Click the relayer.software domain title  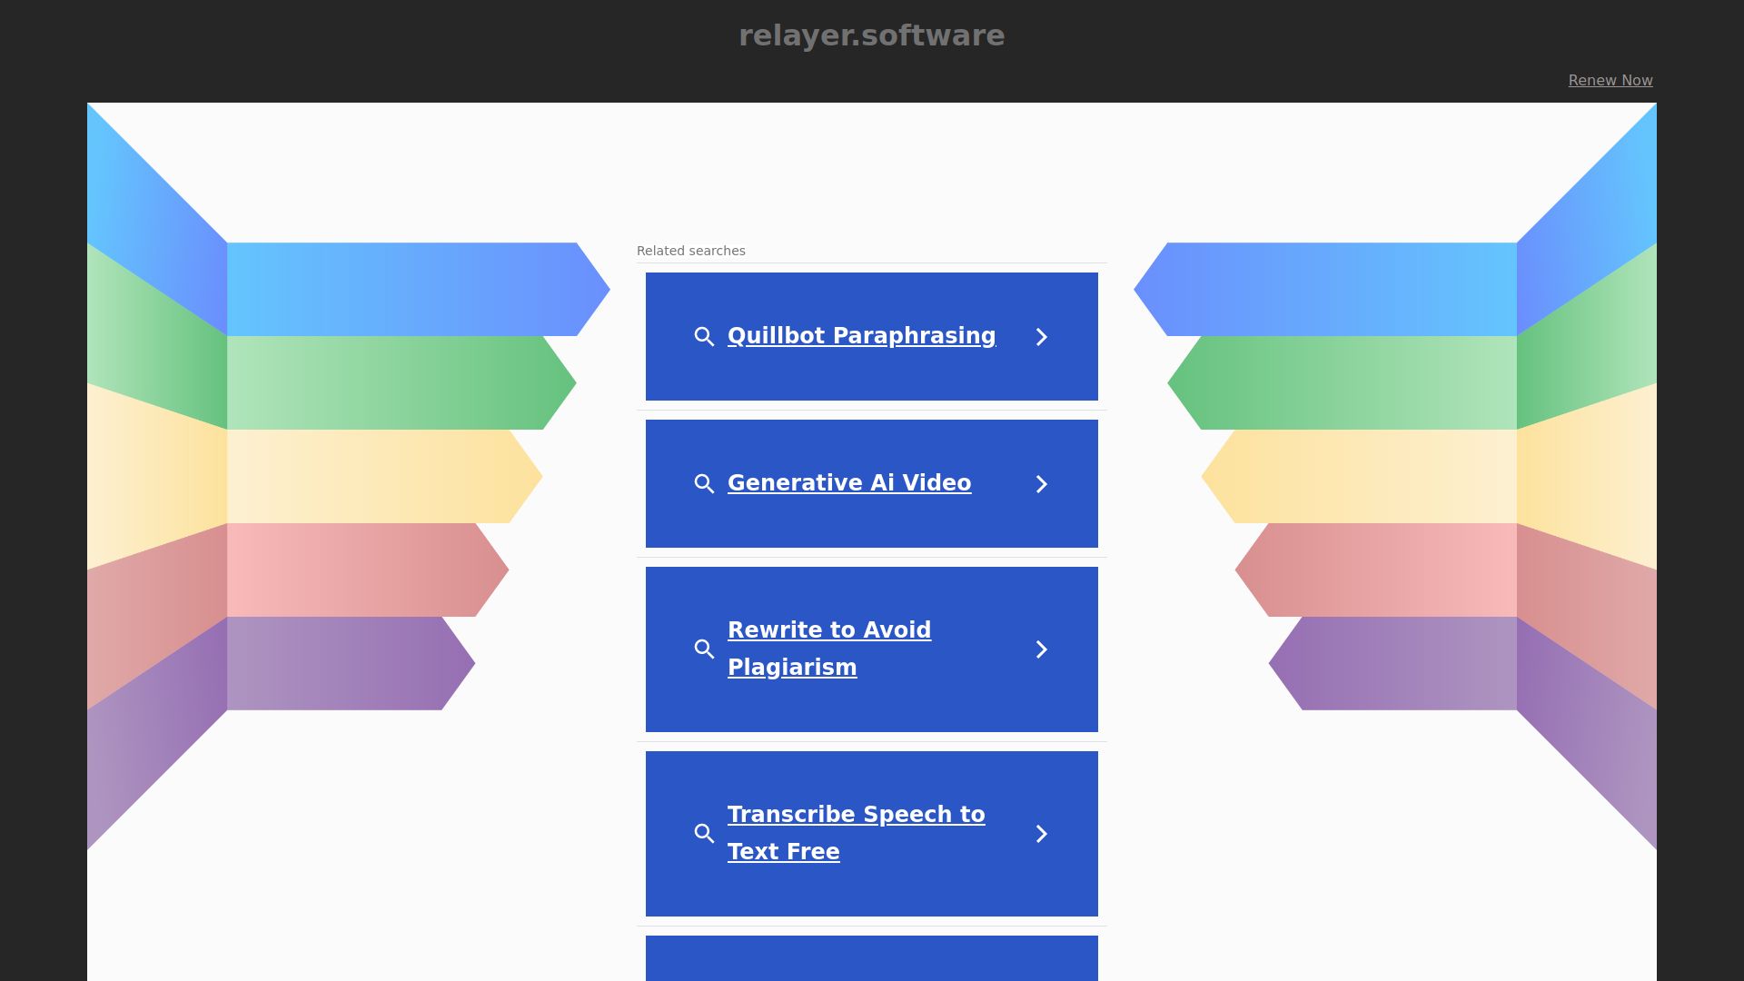pyautogui.click(x=871, y=35)
